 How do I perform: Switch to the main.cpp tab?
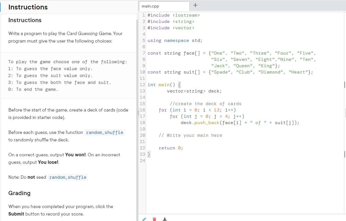(x=164, y=6)
